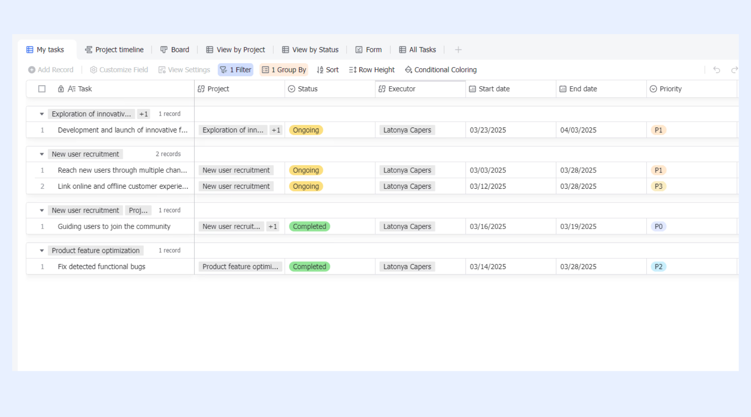Click the lock icon beside Task header
The width and height of the screenshot is (751, 417).
[61, 89]
